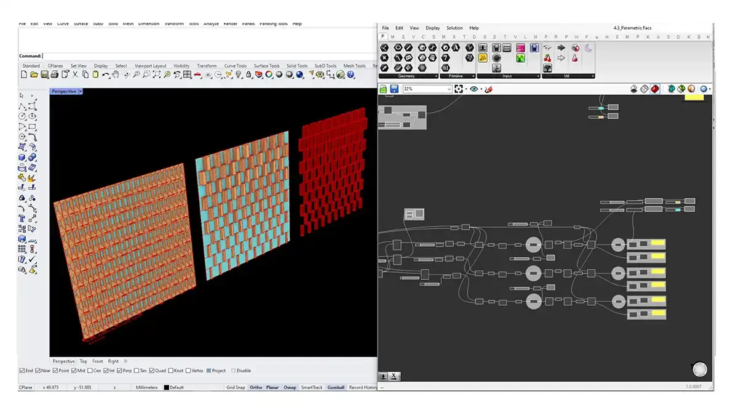Click the blue Help question icon
The image size is (732, 410).
[351, 74]
